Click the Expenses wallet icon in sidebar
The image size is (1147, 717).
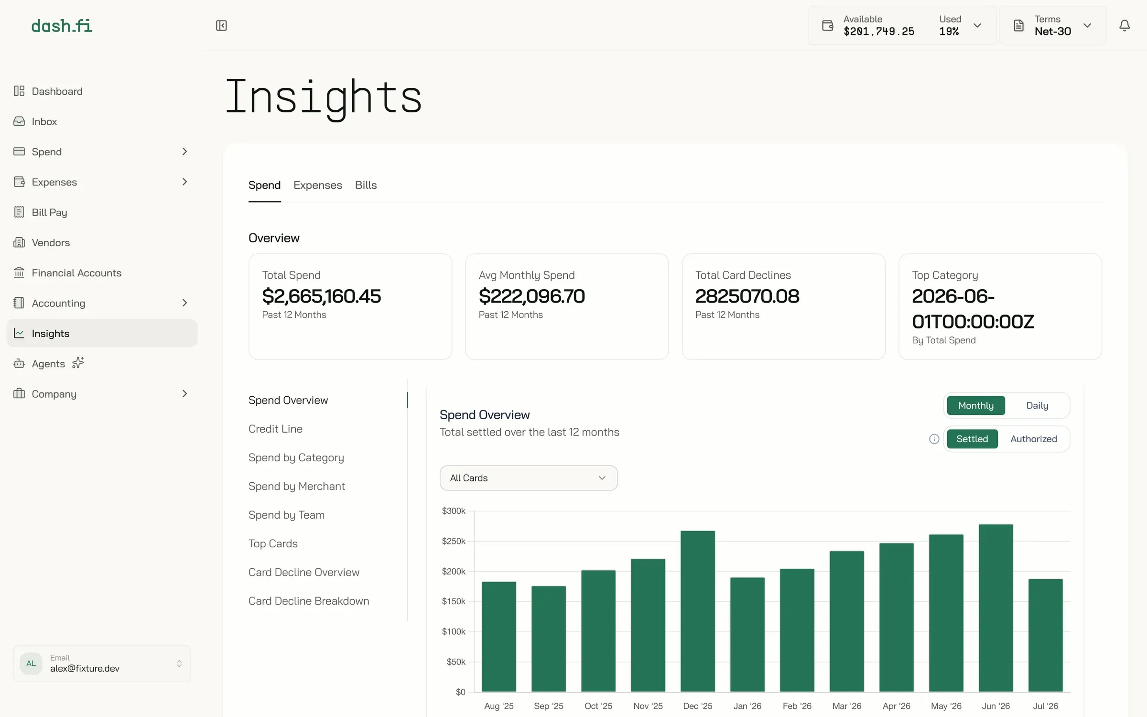click(x=19, y=182)
